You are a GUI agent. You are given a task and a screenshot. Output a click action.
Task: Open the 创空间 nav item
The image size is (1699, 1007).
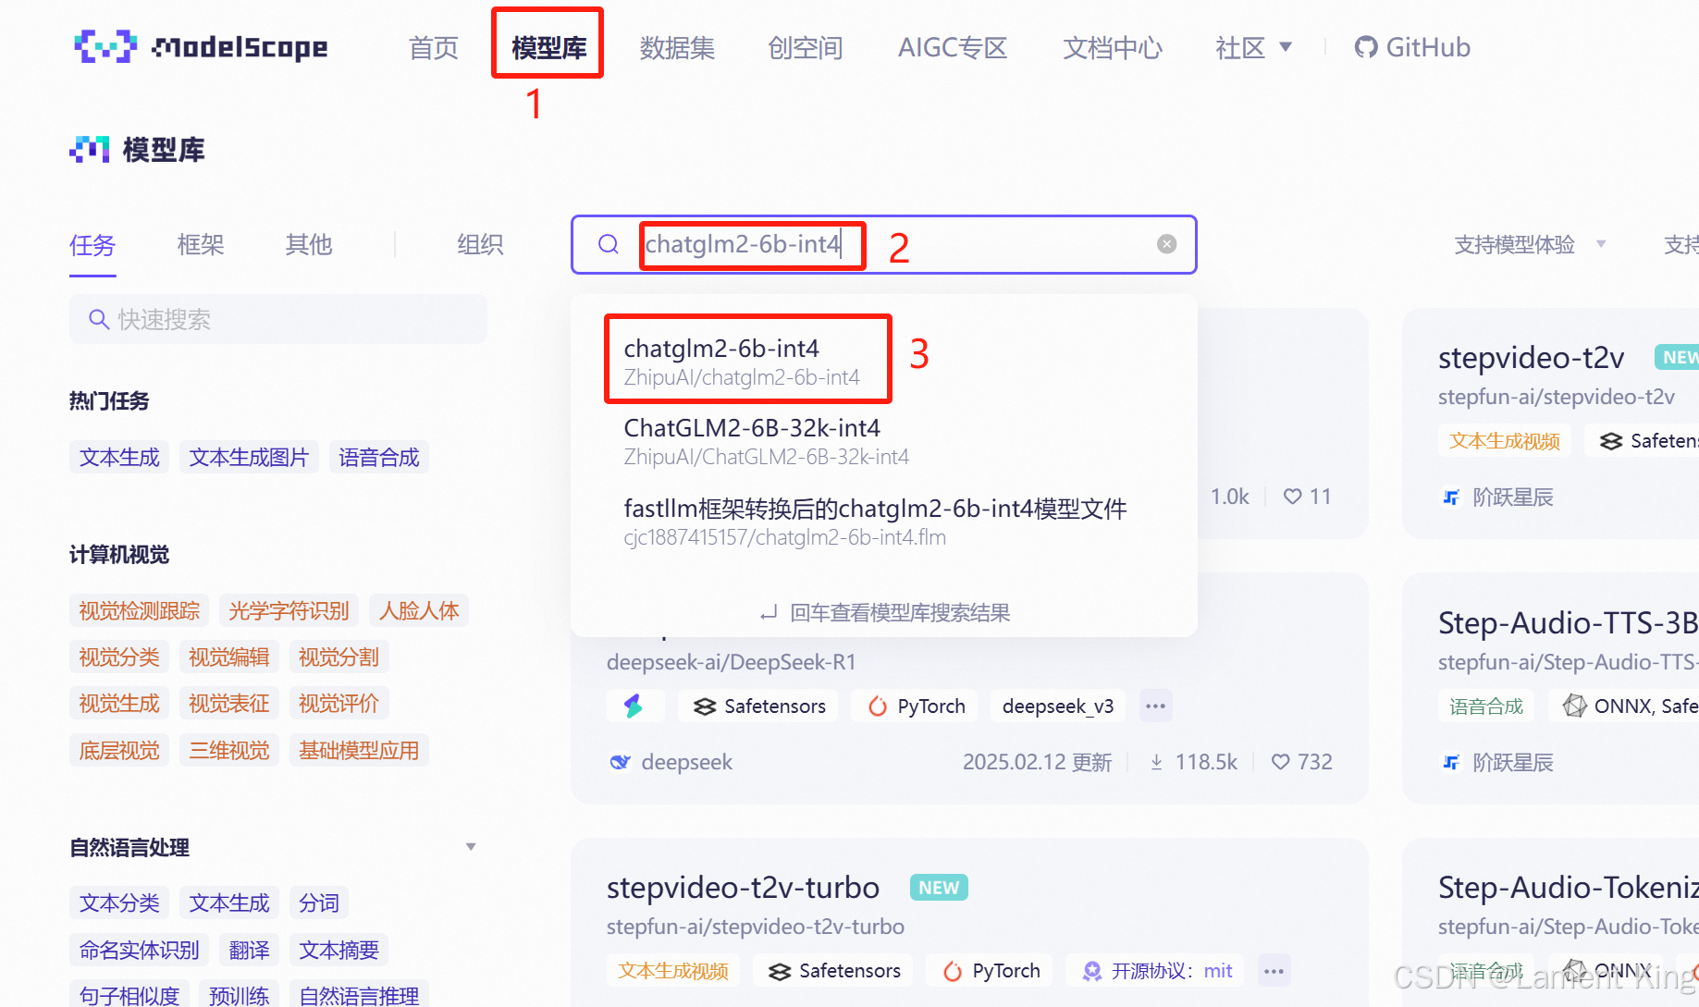click(805, 47)
